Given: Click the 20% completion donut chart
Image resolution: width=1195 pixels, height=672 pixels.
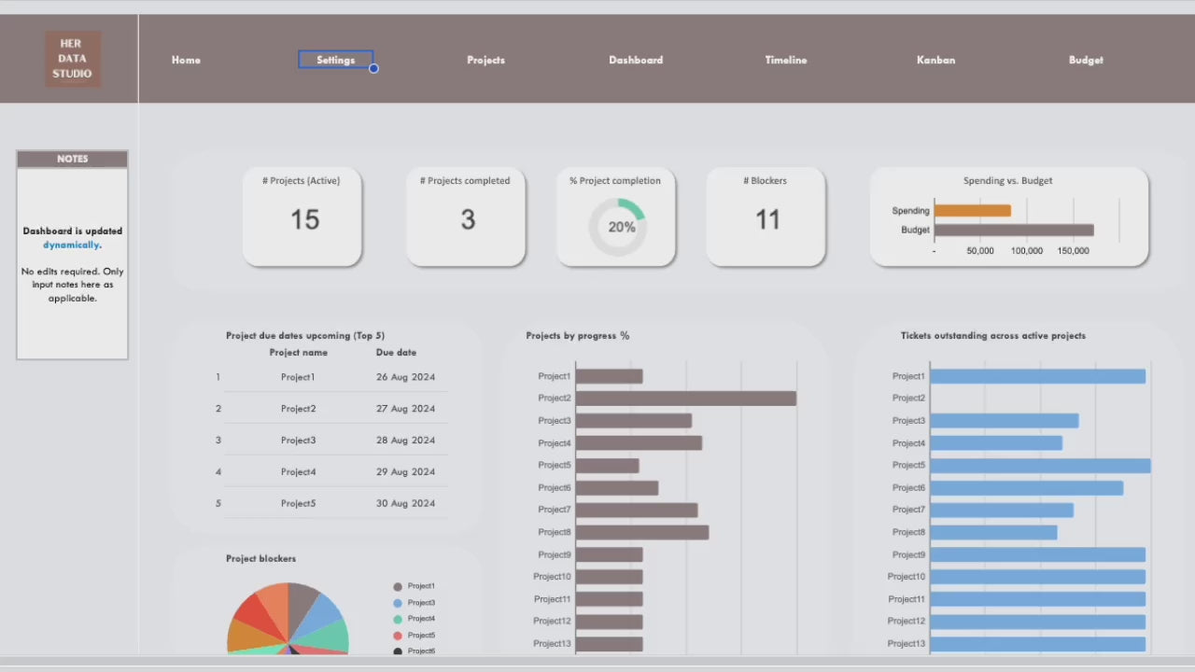Looking at the screenshot, I should 617,227.
